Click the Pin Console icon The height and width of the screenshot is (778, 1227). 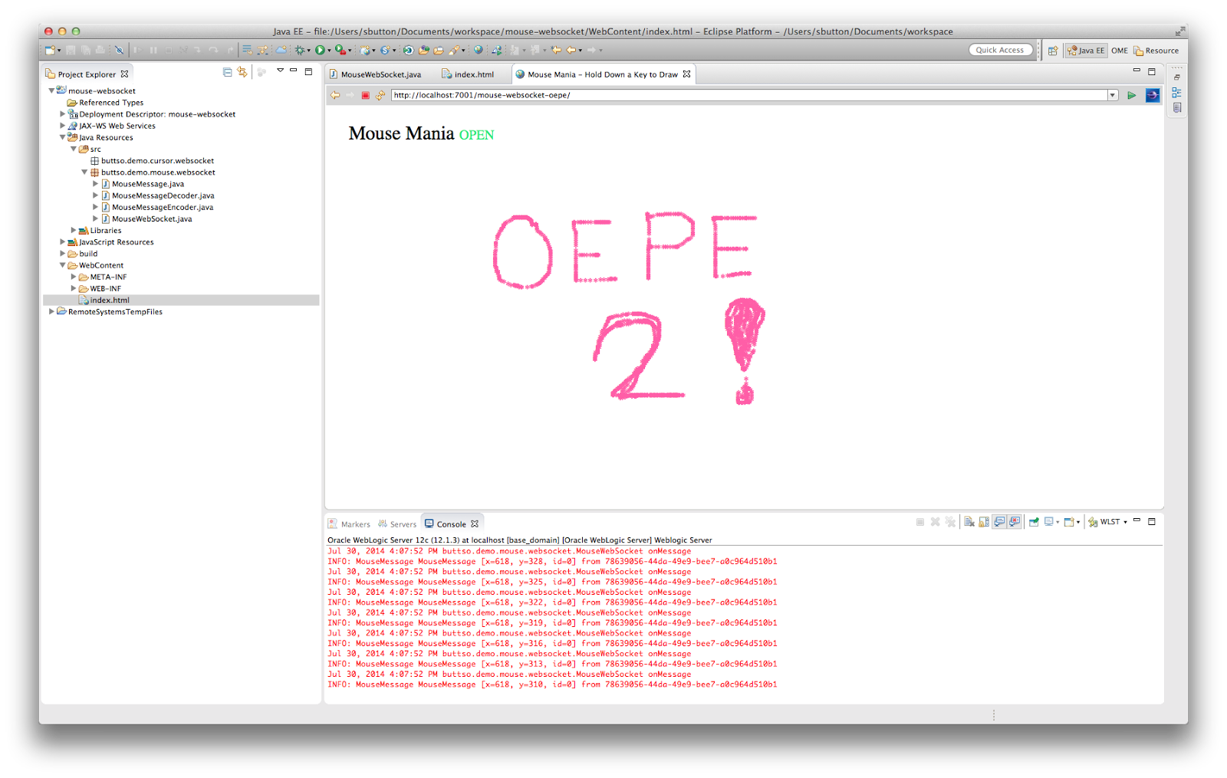[1034, 522]
